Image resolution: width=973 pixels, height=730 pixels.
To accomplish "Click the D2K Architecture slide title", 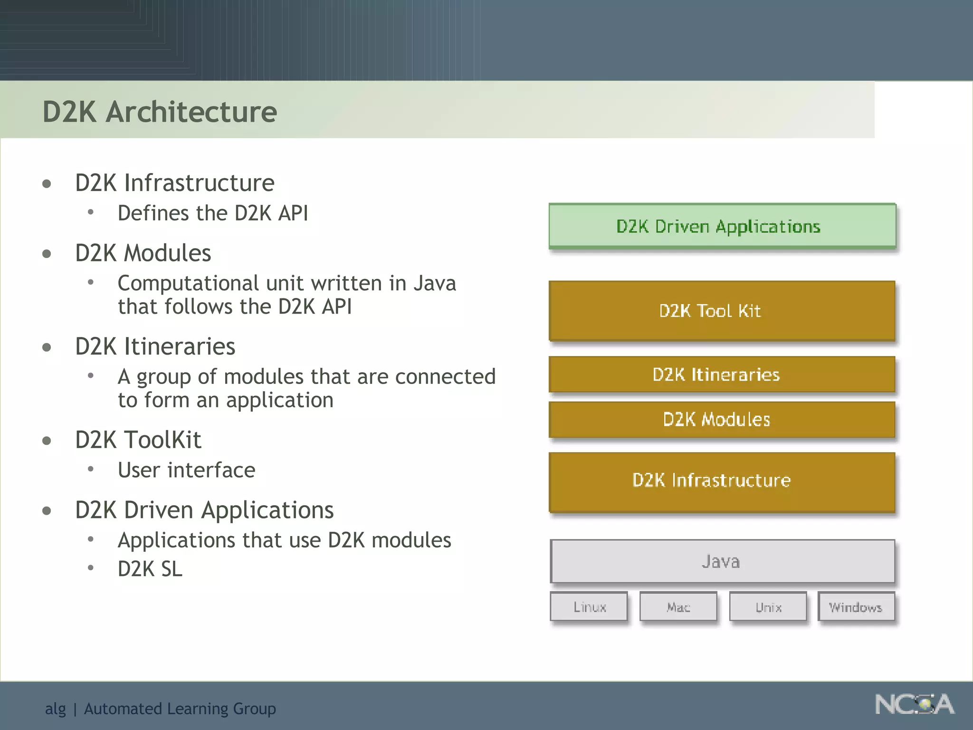I will [x=160, y=112].
